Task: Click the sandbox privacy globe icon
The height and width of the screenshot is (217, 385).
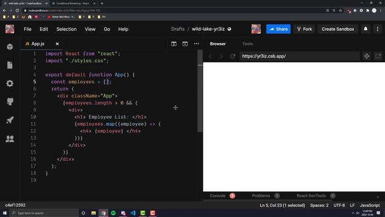Action: (229, 29)
